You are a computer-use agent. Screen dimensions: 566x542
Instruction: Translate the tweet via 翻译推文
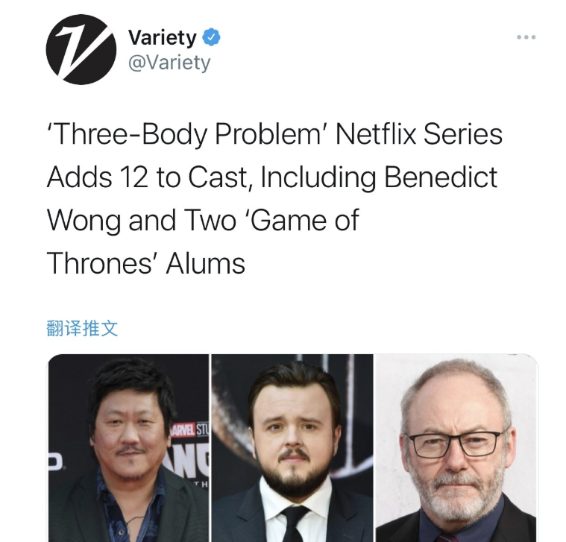[82, 328]
